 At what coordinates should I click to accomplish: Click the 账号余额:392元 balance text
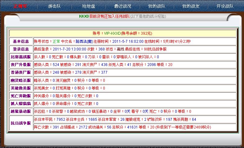136,33
